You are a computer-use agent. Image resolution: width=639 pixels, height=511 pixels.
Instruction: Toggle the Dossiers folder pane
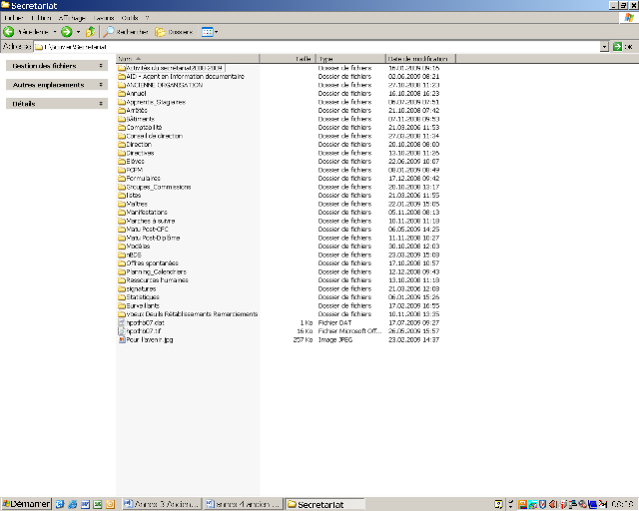coord(174,32)
